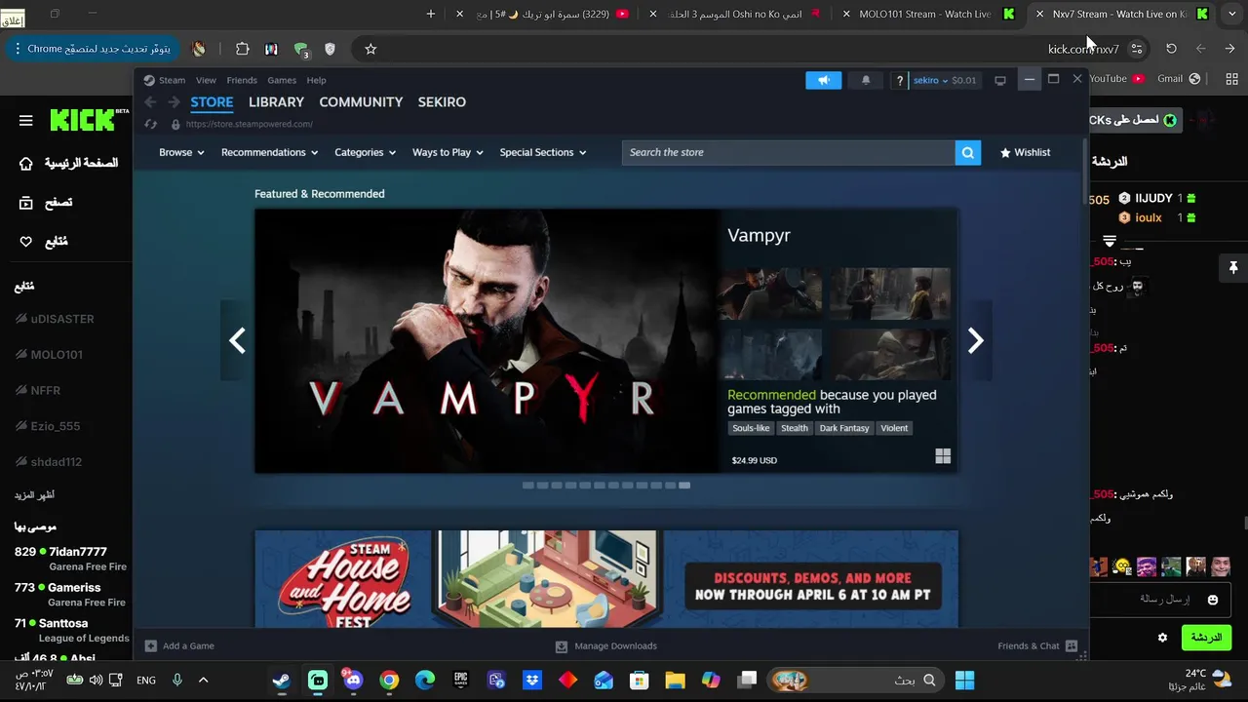This screenshot has width=1248, height=702.
Task: Expand the Special Sections dropdown
Action: pos(543,152)
